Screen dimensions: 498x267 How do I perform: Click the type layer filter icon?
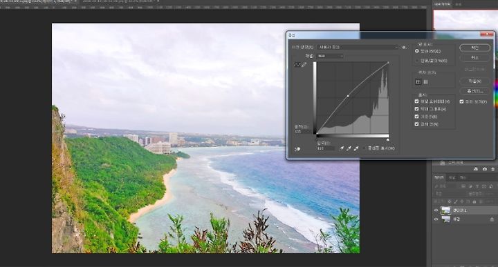(477, 186)
